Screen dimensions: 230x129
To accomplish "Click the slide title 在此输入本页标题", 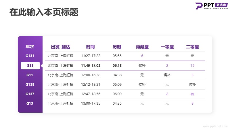I will tap(44, 12).
